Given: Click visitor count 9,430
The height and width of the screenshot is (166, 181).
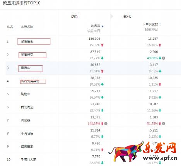Looking at the screenshot, I should click(96, 144).
